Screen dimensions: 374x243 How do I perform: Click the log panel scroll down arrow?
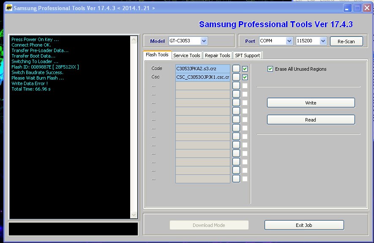coord(134,215)
